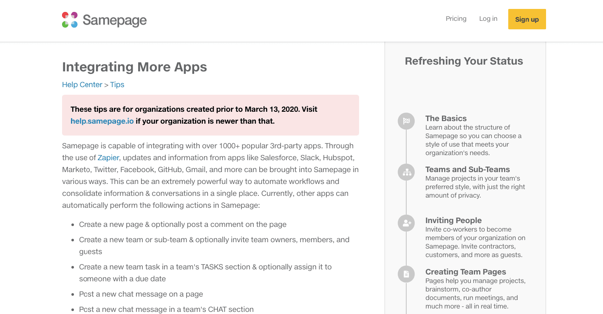Image resolution: width=603 pixels, height=314 pixels.
Task: Open the Tips breadcrumb link
Action: 117,85
